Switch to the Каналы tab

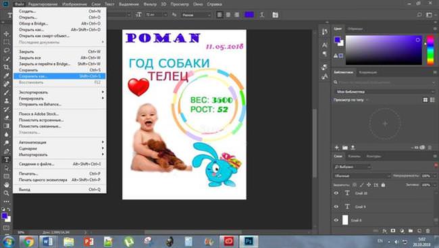coord(354,156)
